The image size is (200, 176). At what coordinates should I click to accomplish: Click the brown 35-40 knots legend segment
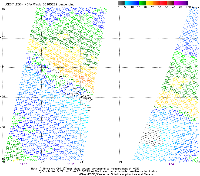170,3
